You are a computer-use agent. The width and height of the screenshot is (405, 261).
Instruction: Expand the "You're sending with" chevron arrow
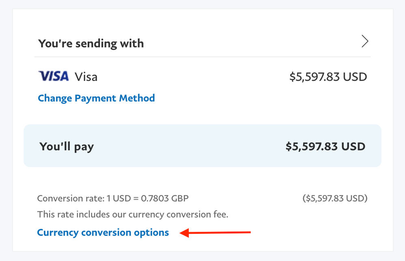click(365, 41)
